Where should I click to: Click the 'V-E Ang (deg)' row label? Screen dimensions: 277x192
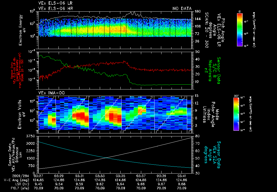pyautogui.click(x=17, y=180)
